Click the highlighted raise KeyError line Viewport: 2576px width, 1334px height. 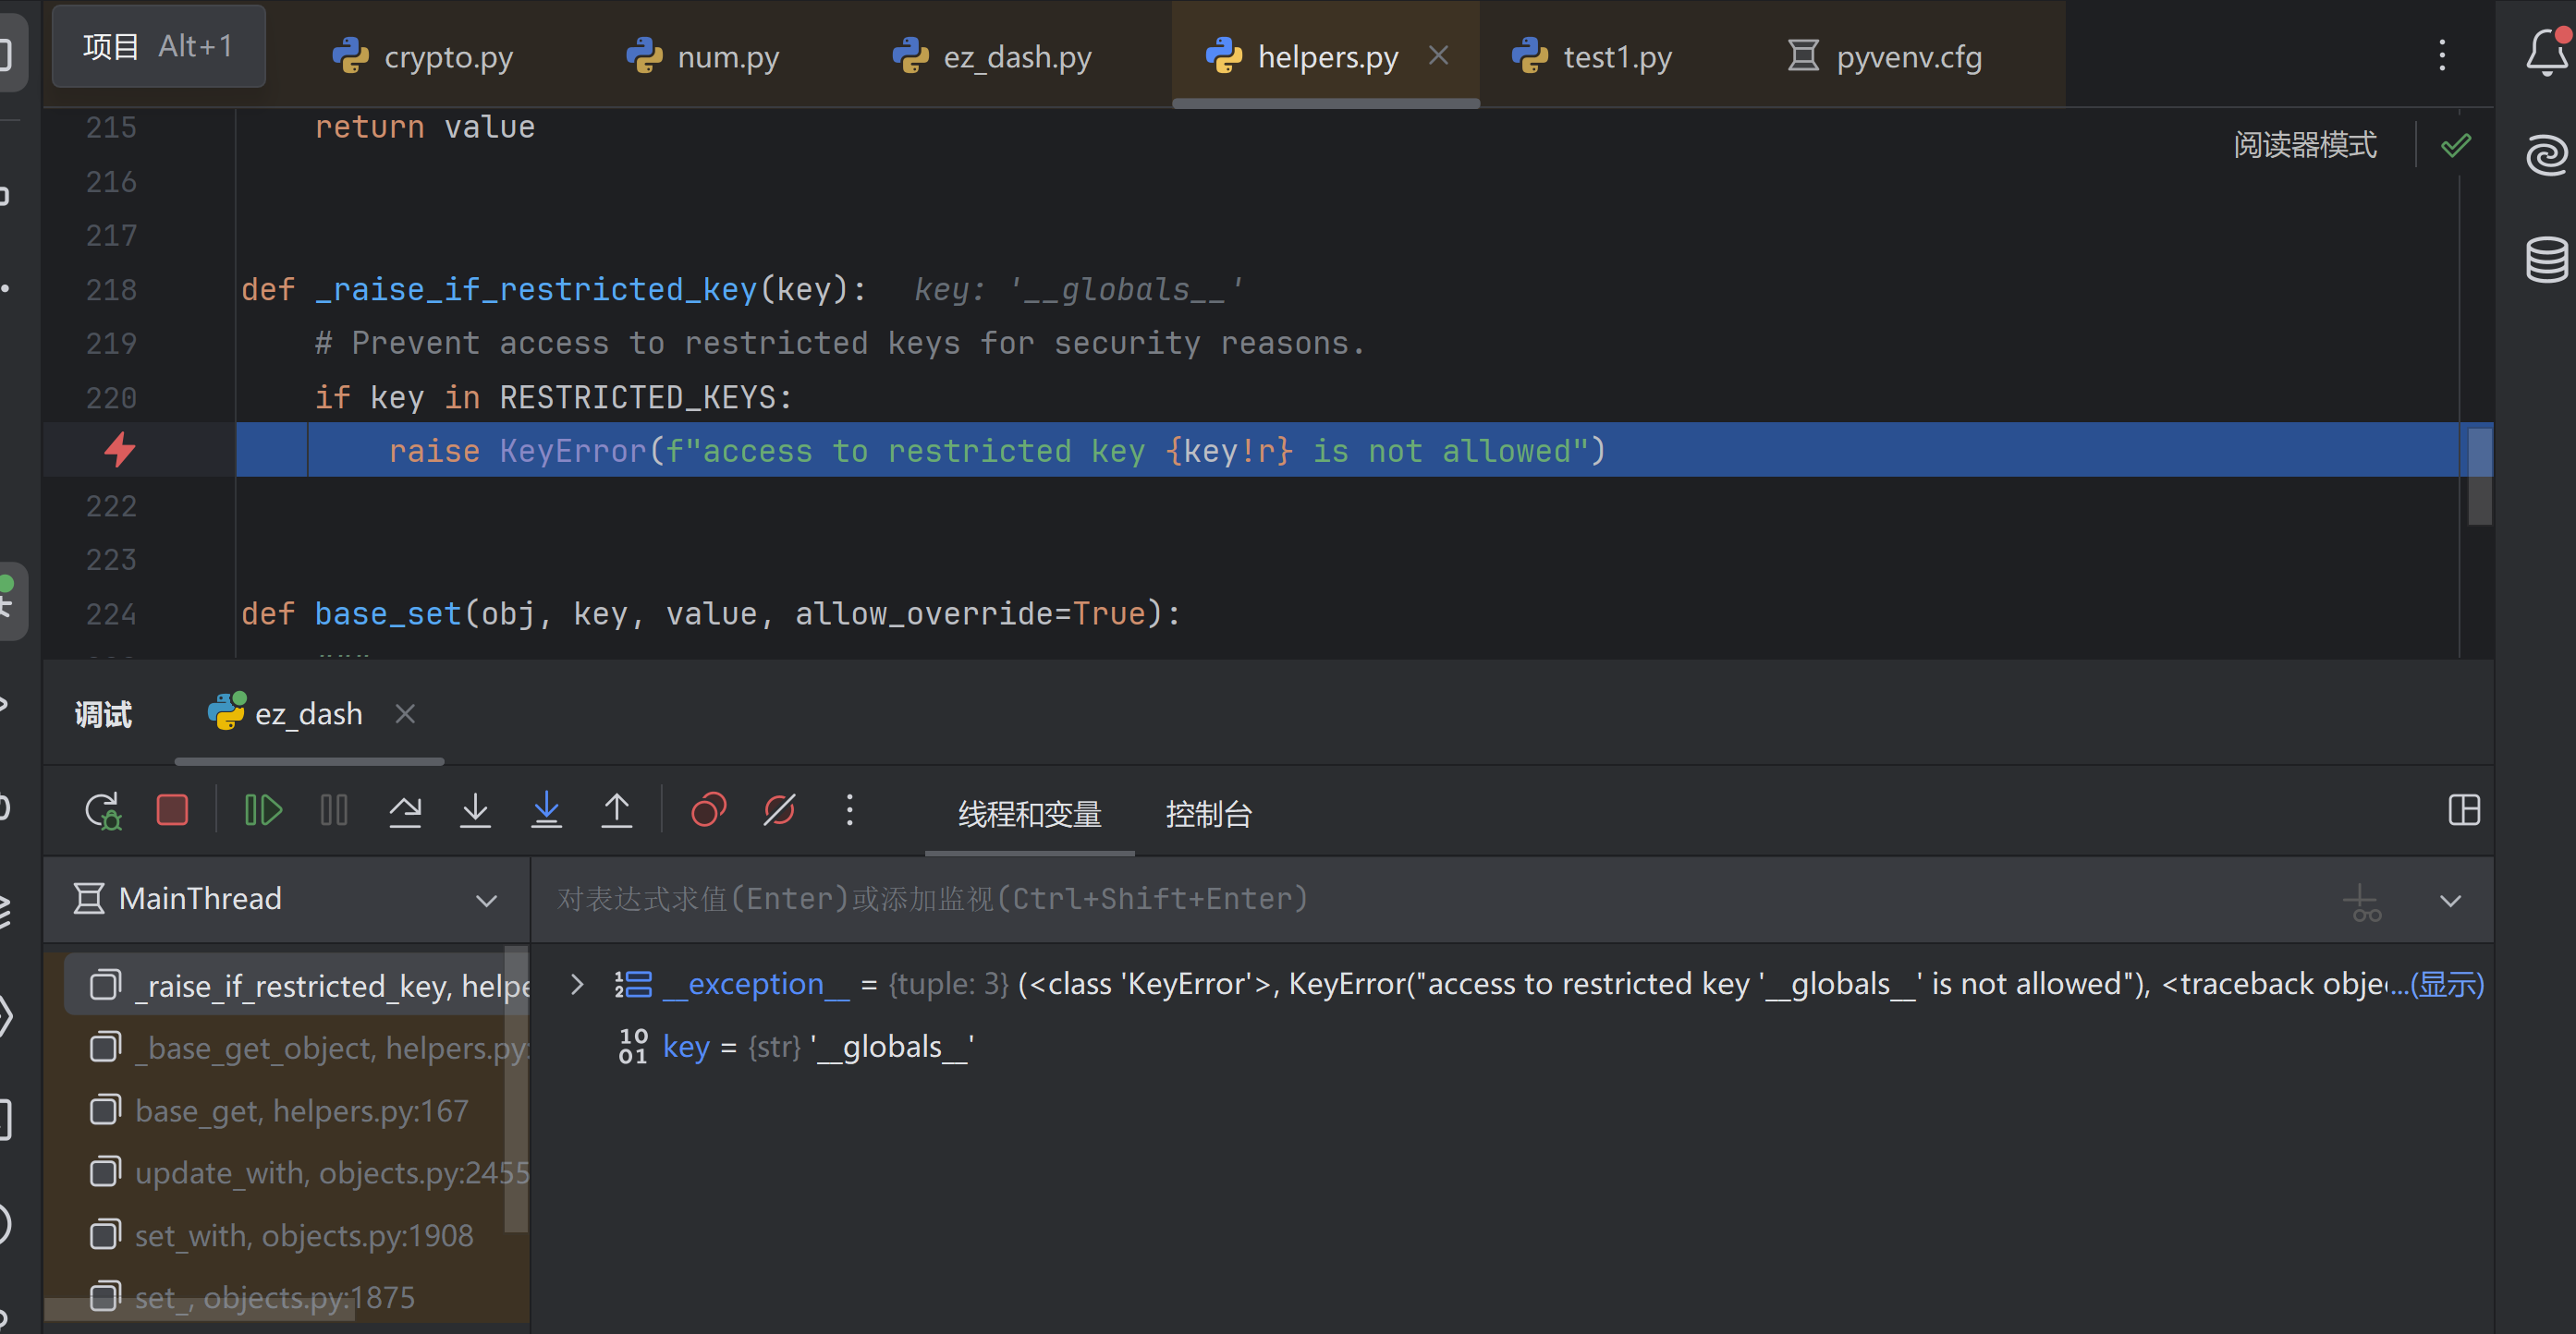pyautogui.click(x=1346, y=450)
